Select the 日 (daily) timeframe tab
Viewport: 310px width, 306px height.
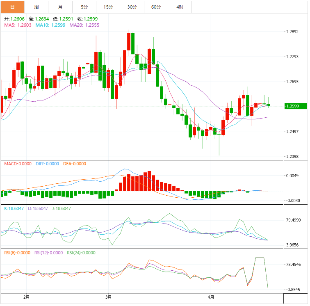(x=12, y=7)
